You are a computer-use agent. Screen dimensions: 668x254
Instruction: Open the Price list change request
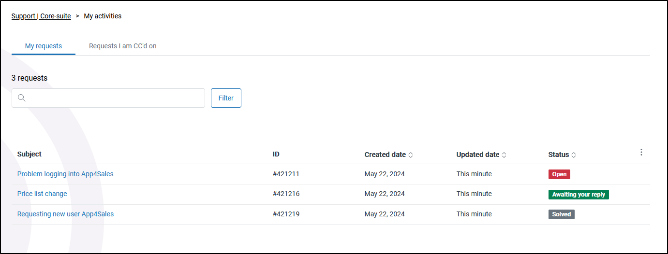point(42,194)
